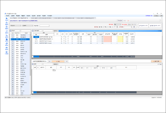Click the red-mark button beside the search button
Image resolution: width=166 pixels, height=113 pixels.
coord(128,21)
